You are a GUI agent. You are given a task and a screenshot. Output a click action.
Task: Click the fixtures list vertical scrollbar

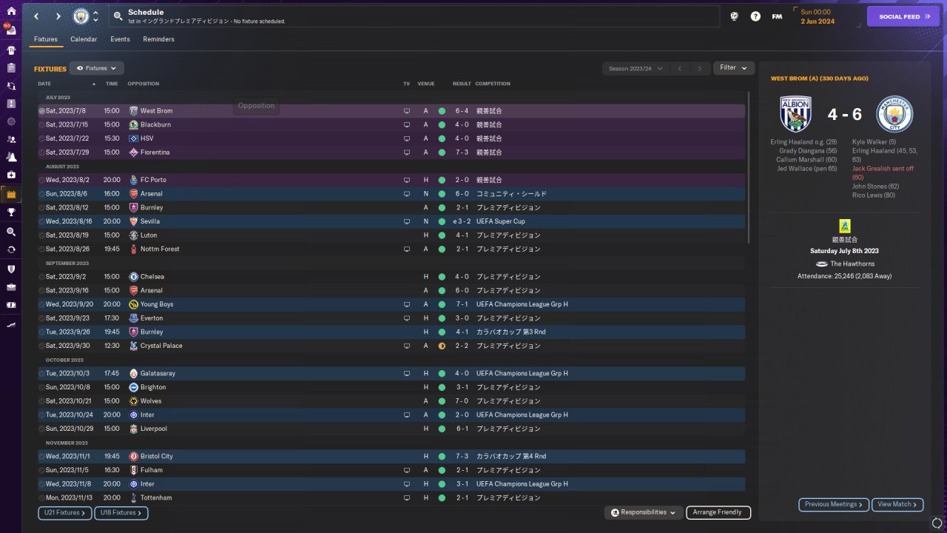pyautogui.click(x=749, y=168)
